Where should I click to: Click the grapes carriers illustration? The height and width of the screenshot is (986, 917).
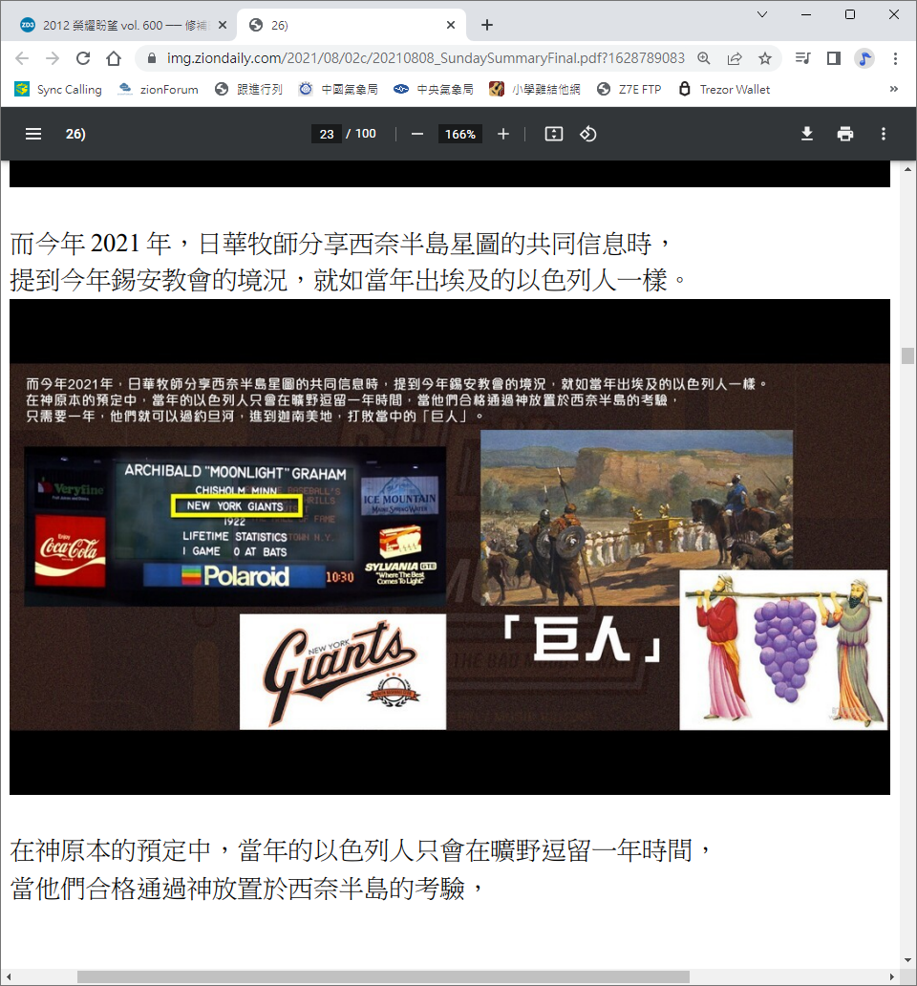pos(784,650)
